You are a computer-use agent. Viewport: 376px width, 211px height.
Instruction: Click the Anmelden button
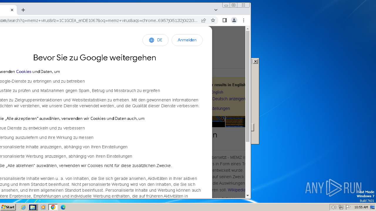coord(187,40)
